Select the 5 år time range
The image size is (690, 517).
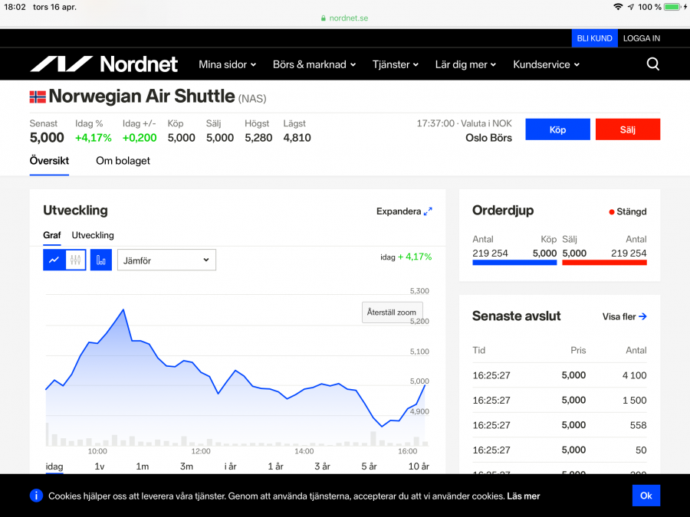tap(369, 466)
